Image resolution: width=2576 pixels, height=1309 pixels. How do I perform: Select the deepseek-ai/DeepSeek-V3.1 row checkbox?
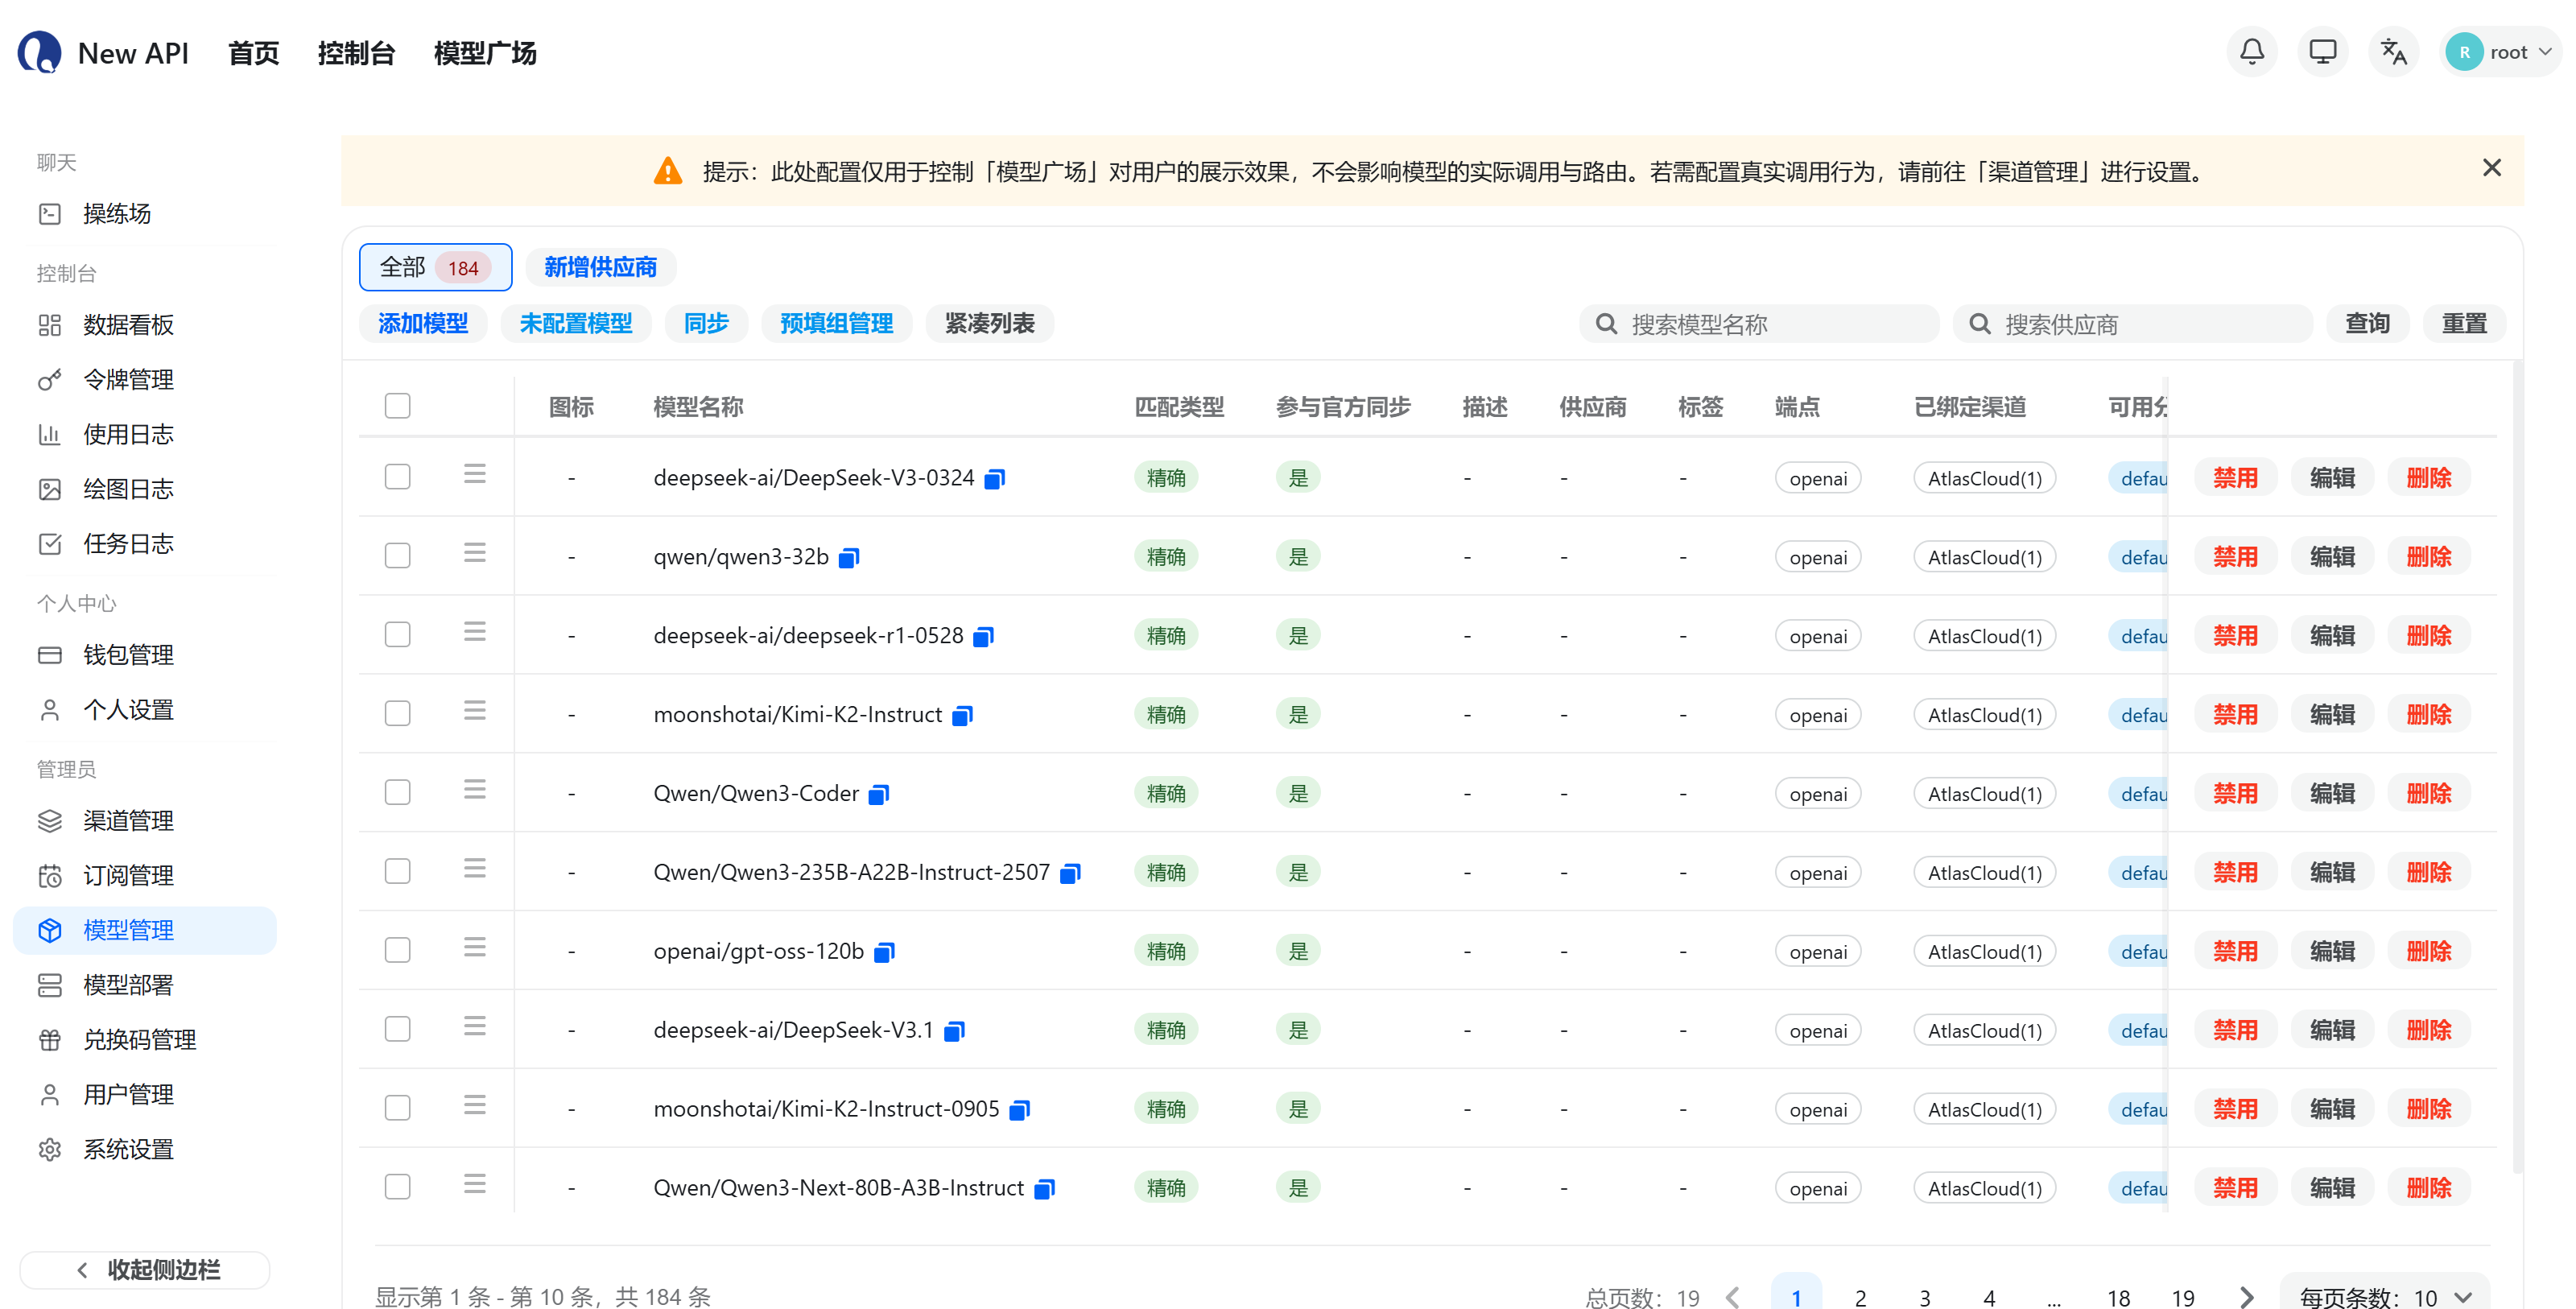tap(398, 1030)
